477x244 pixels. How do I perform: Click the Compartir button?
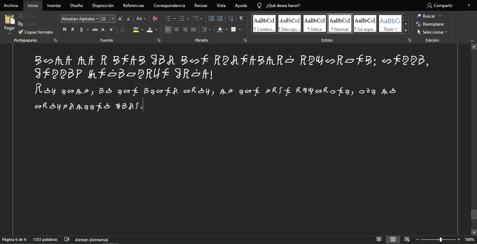coord(440,6)
